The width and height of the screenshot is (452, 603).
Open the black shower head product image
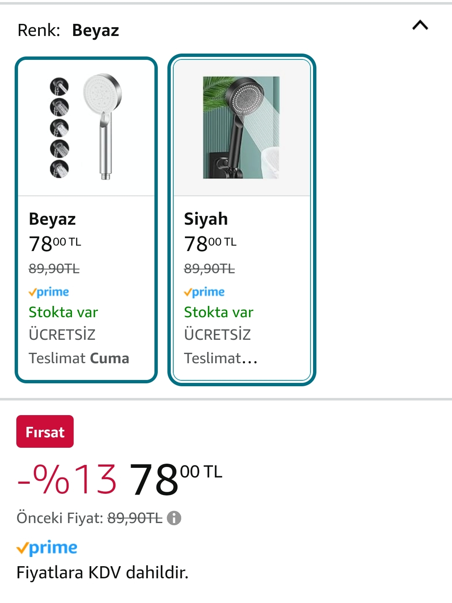241,127
